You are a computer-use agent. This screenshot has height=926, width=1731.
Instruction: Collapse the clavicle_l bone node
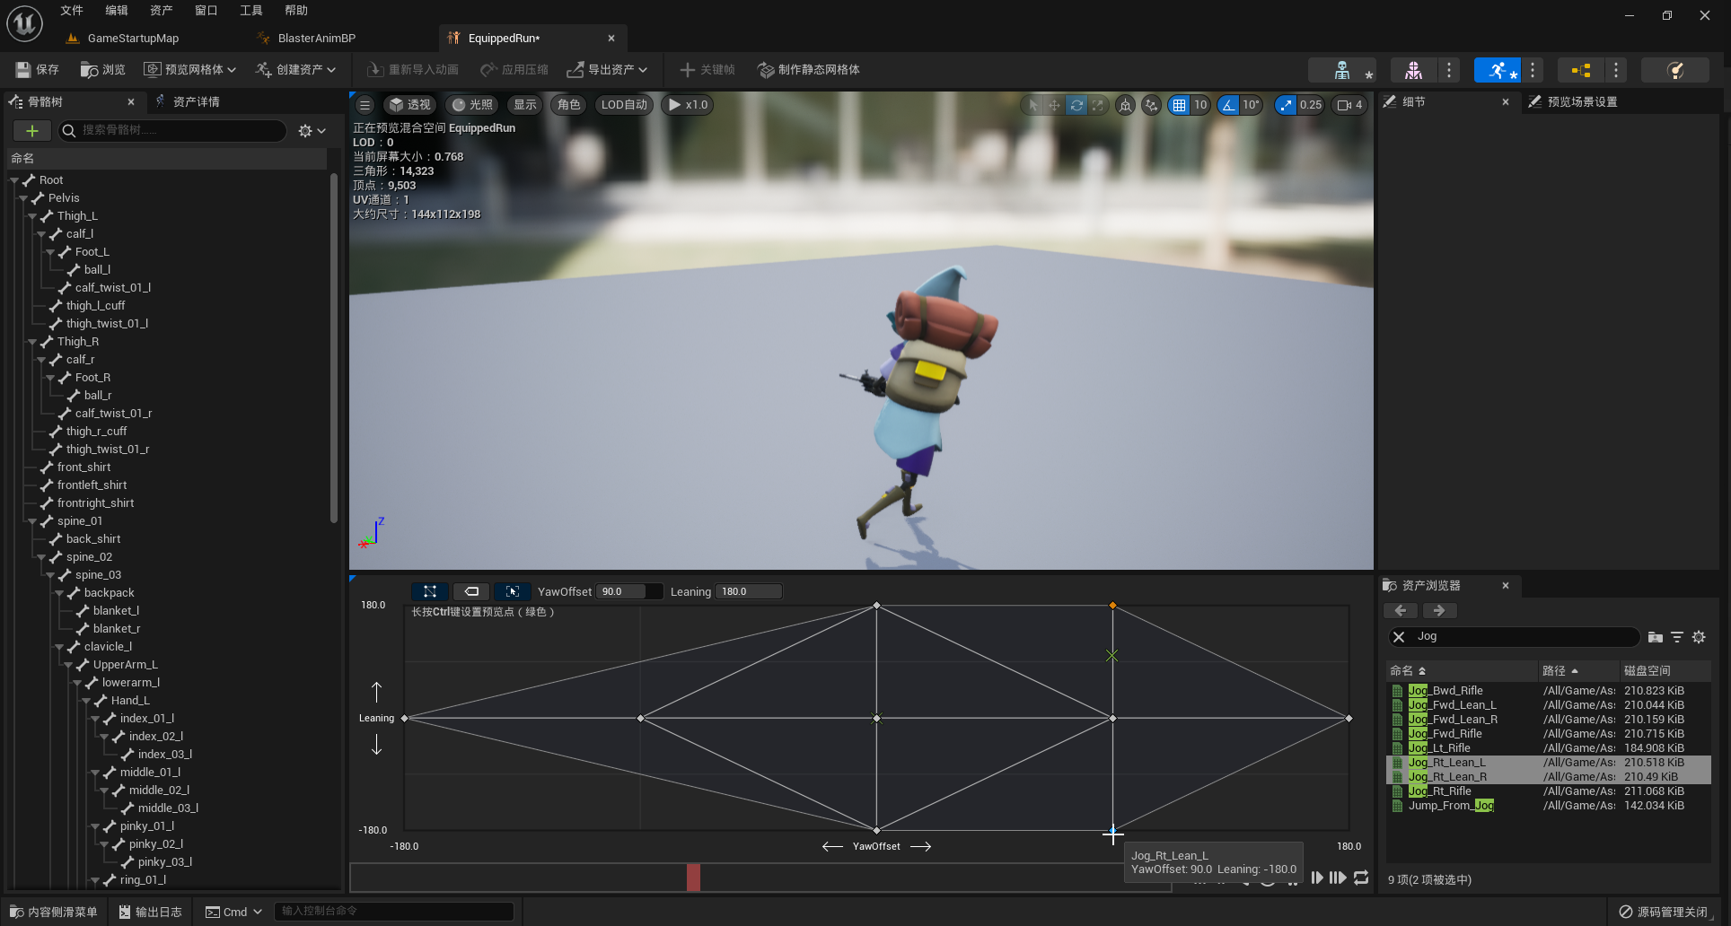pyautogui.click(x=59, y=647)
